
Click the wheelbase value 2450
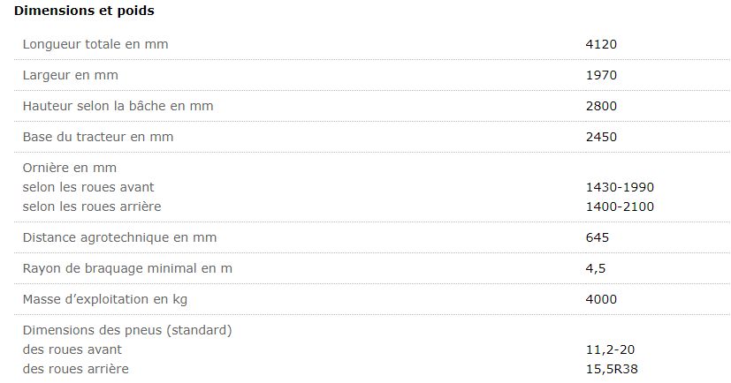pos(601,137)
